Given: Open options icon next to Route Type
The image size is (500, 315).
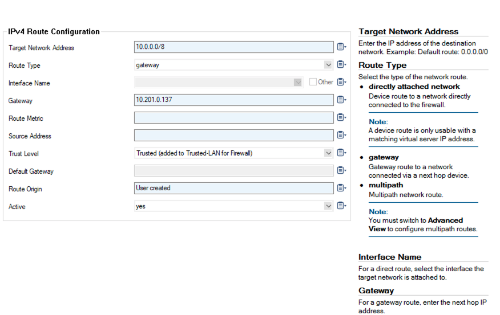Looking at the screenshot, I should (x=341, y=65).
